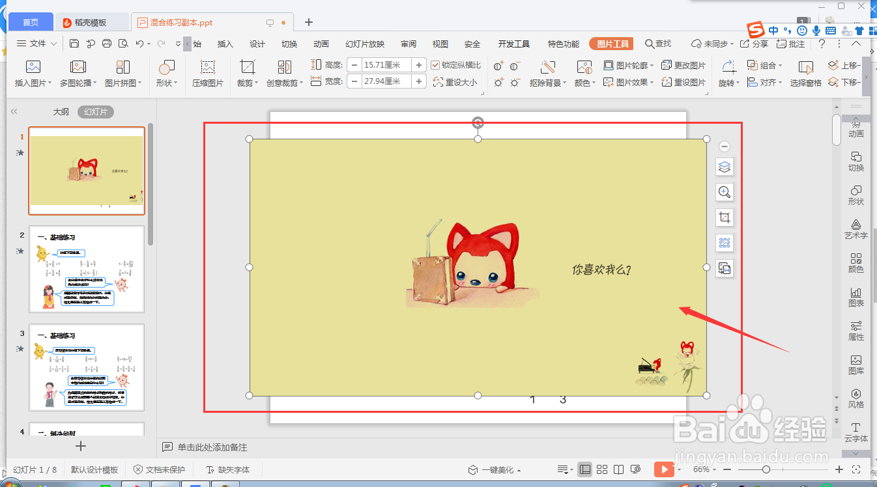Open the 审阅 review ribbon tab
Viewport: 877px width, 487px height.
[x=409, y=44]
